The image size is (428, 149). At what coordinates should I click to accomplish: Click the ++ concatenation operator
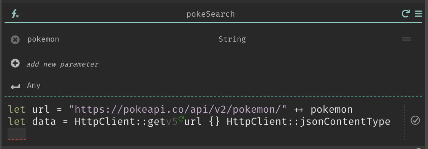pos(299,110)
